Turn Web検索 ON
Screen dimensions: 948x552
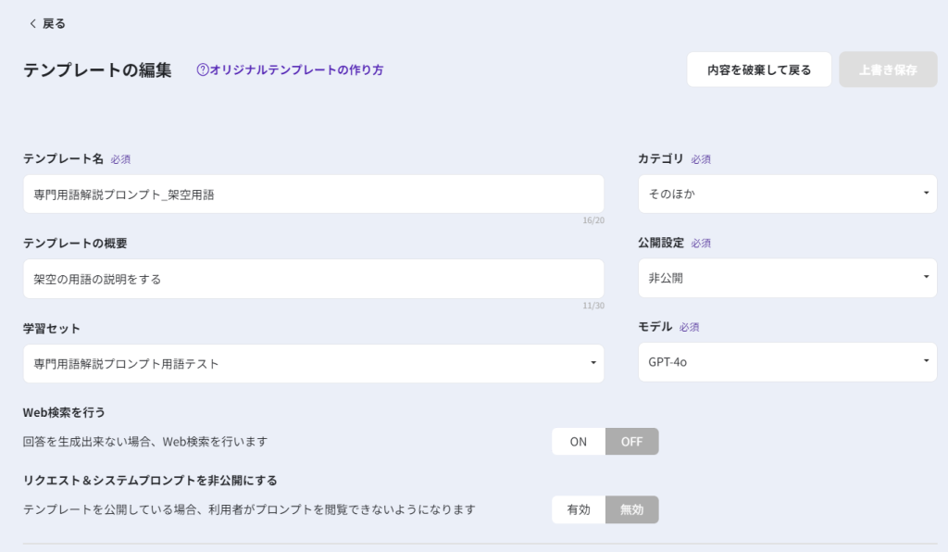[579, 442]
